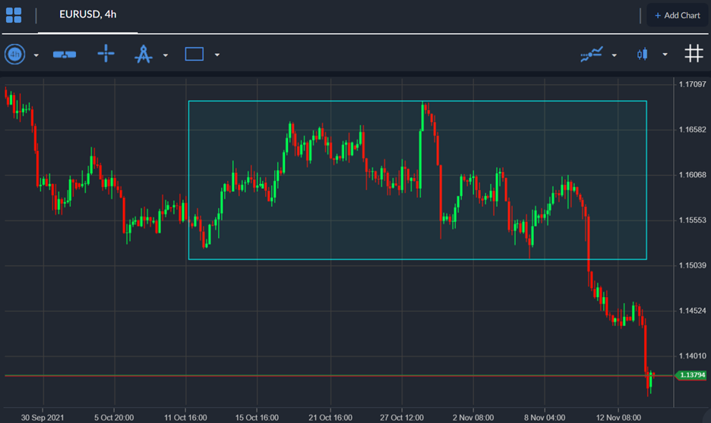Screen dimensions: 711x423
Task: Select the 4h timeframe icon
Action: [x=14, y=55]
